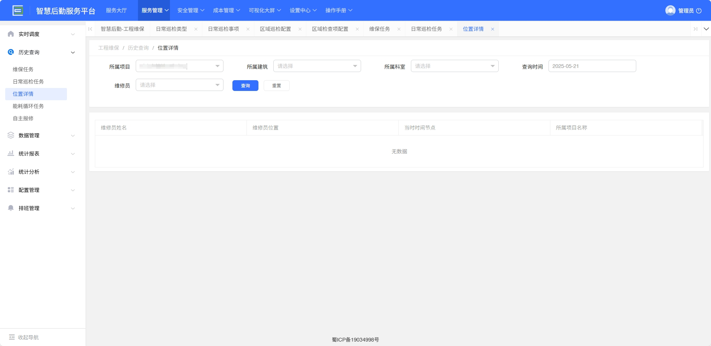711x346 pixels.
Task: Click the blue 查询 button
Action: click(245, 86)
